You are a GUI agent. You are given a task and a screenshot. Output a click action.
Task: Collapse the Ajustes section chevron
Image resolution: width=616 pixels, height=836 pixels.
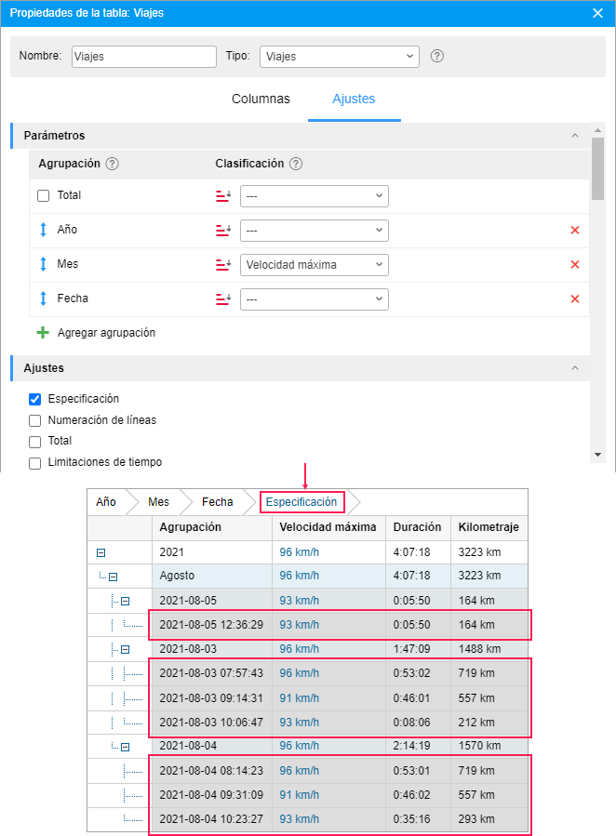tap(575, 368)
